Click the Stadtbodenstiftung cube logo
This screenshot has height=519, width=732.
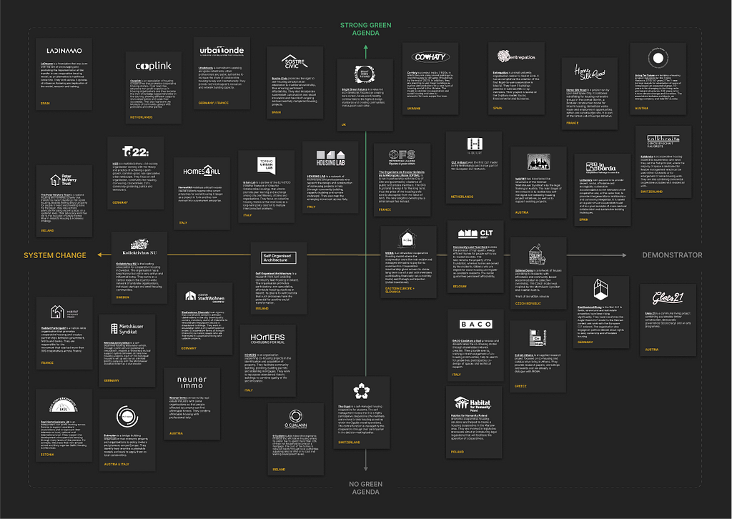(x=600, y=290)
